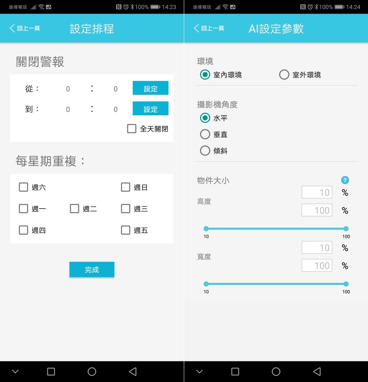Check the 週四 checkbox
This screenshot has height=382, width=368.
24,230
